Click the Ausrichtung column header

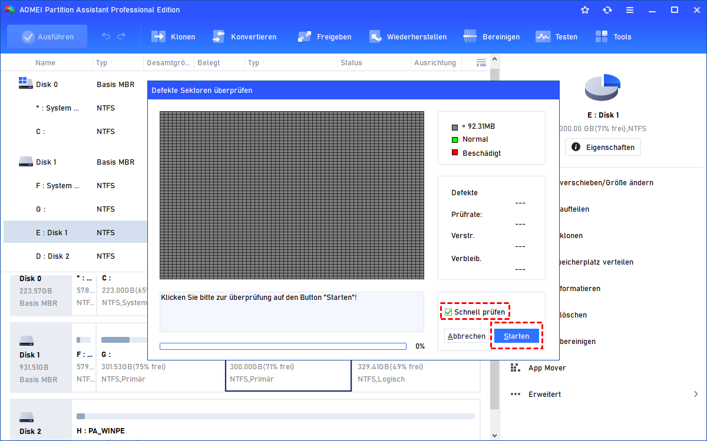(435, 62)
